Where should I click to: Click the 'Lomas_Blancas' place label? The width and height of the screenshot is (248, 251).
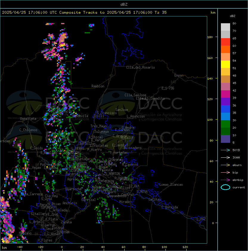pos(171,185)
